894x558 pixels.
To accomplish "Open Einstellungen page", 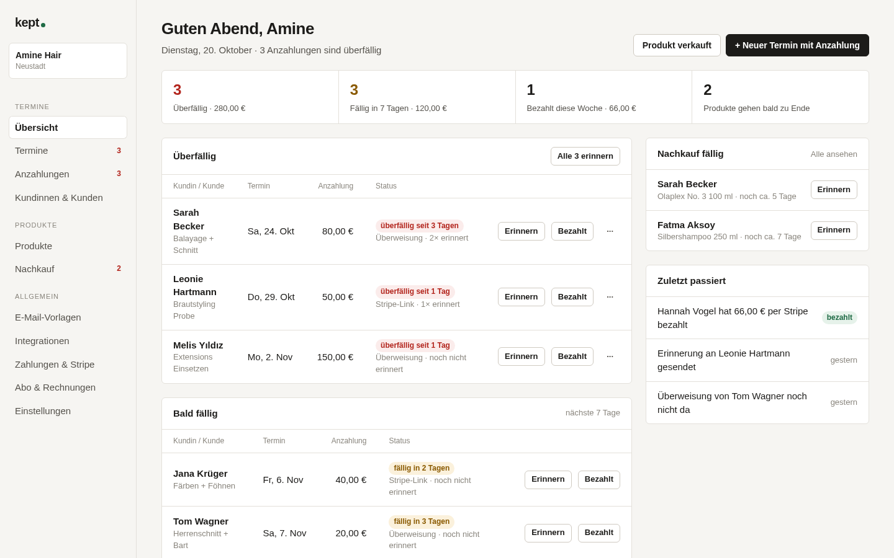I will [68, 411].
